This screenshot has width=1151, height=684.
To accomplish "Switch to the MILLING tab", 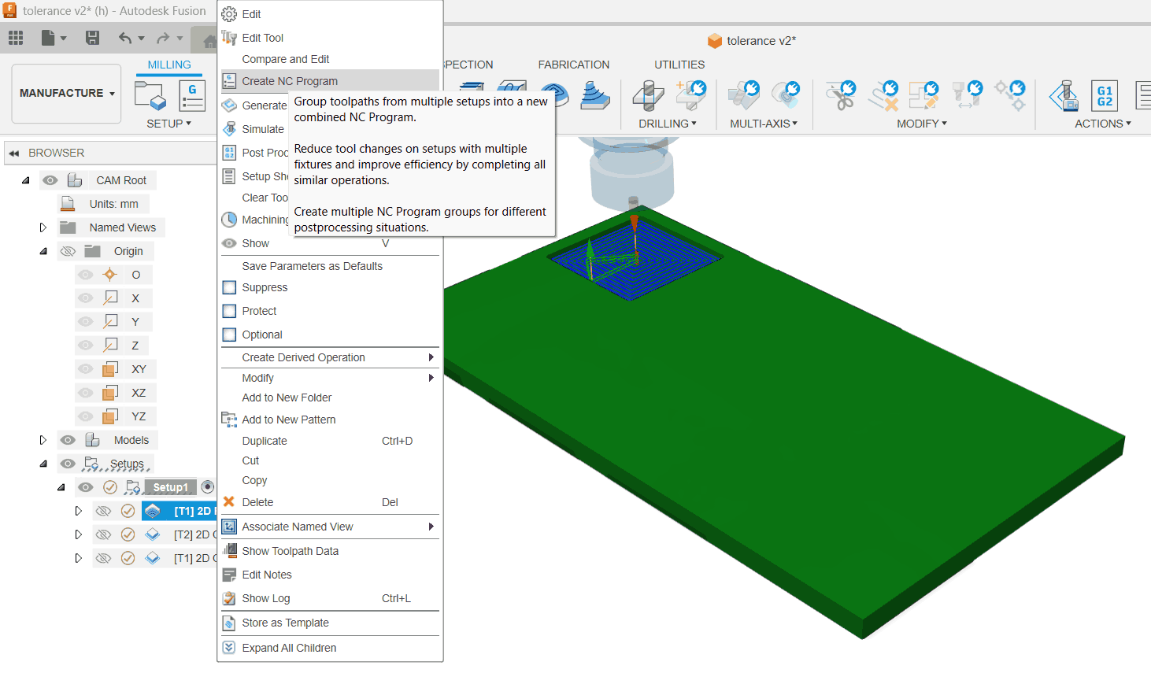I will (169, 65).
